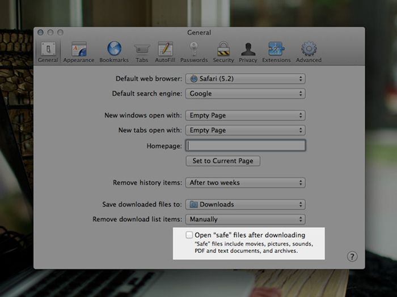Image resolution: width=397 pixels, height=297 pixels.
Task: Click the "Safe" files include movies description text
Action: pyautogui.click(x=254, y=247)
